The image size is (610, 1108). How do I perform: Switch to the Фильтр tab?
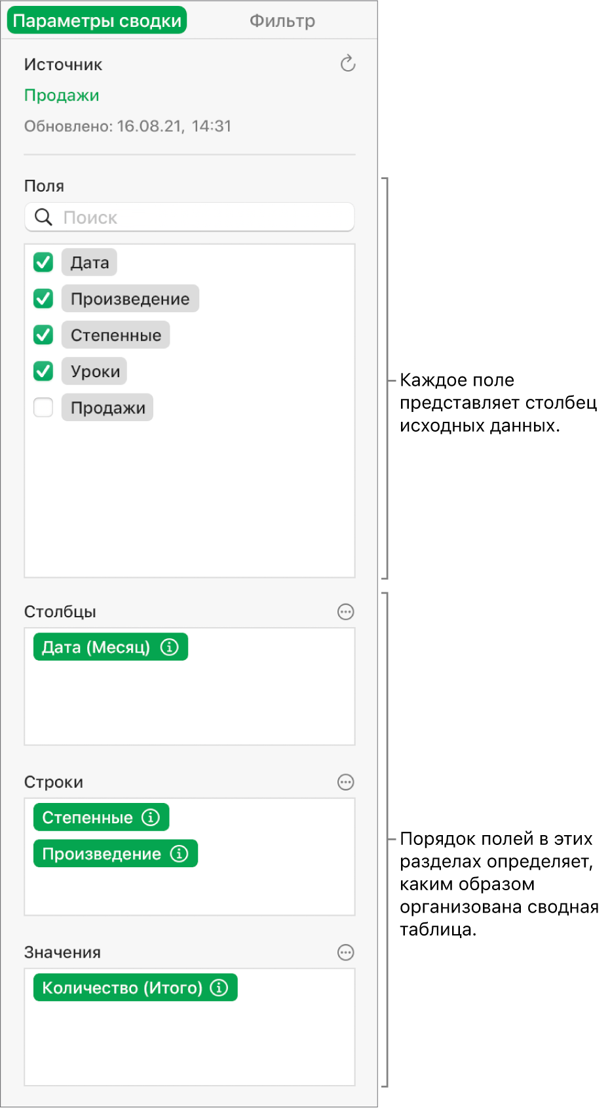[282, 20]
